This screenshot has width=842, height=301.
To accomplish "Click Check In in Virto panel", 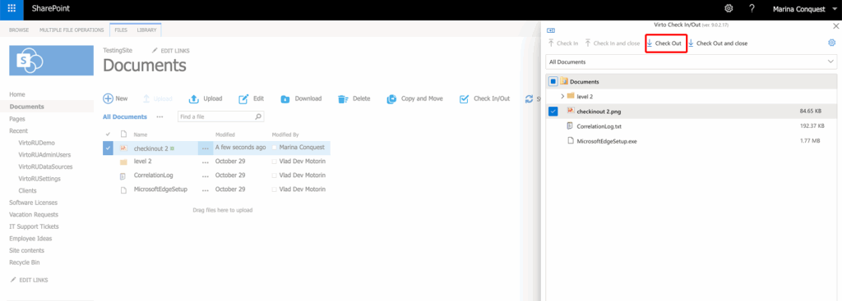I will (x=563, y=43).
